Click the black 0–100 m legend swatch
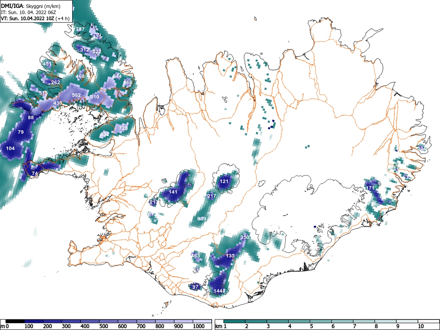Screen dimensions: 440x330 pos(15,321)
